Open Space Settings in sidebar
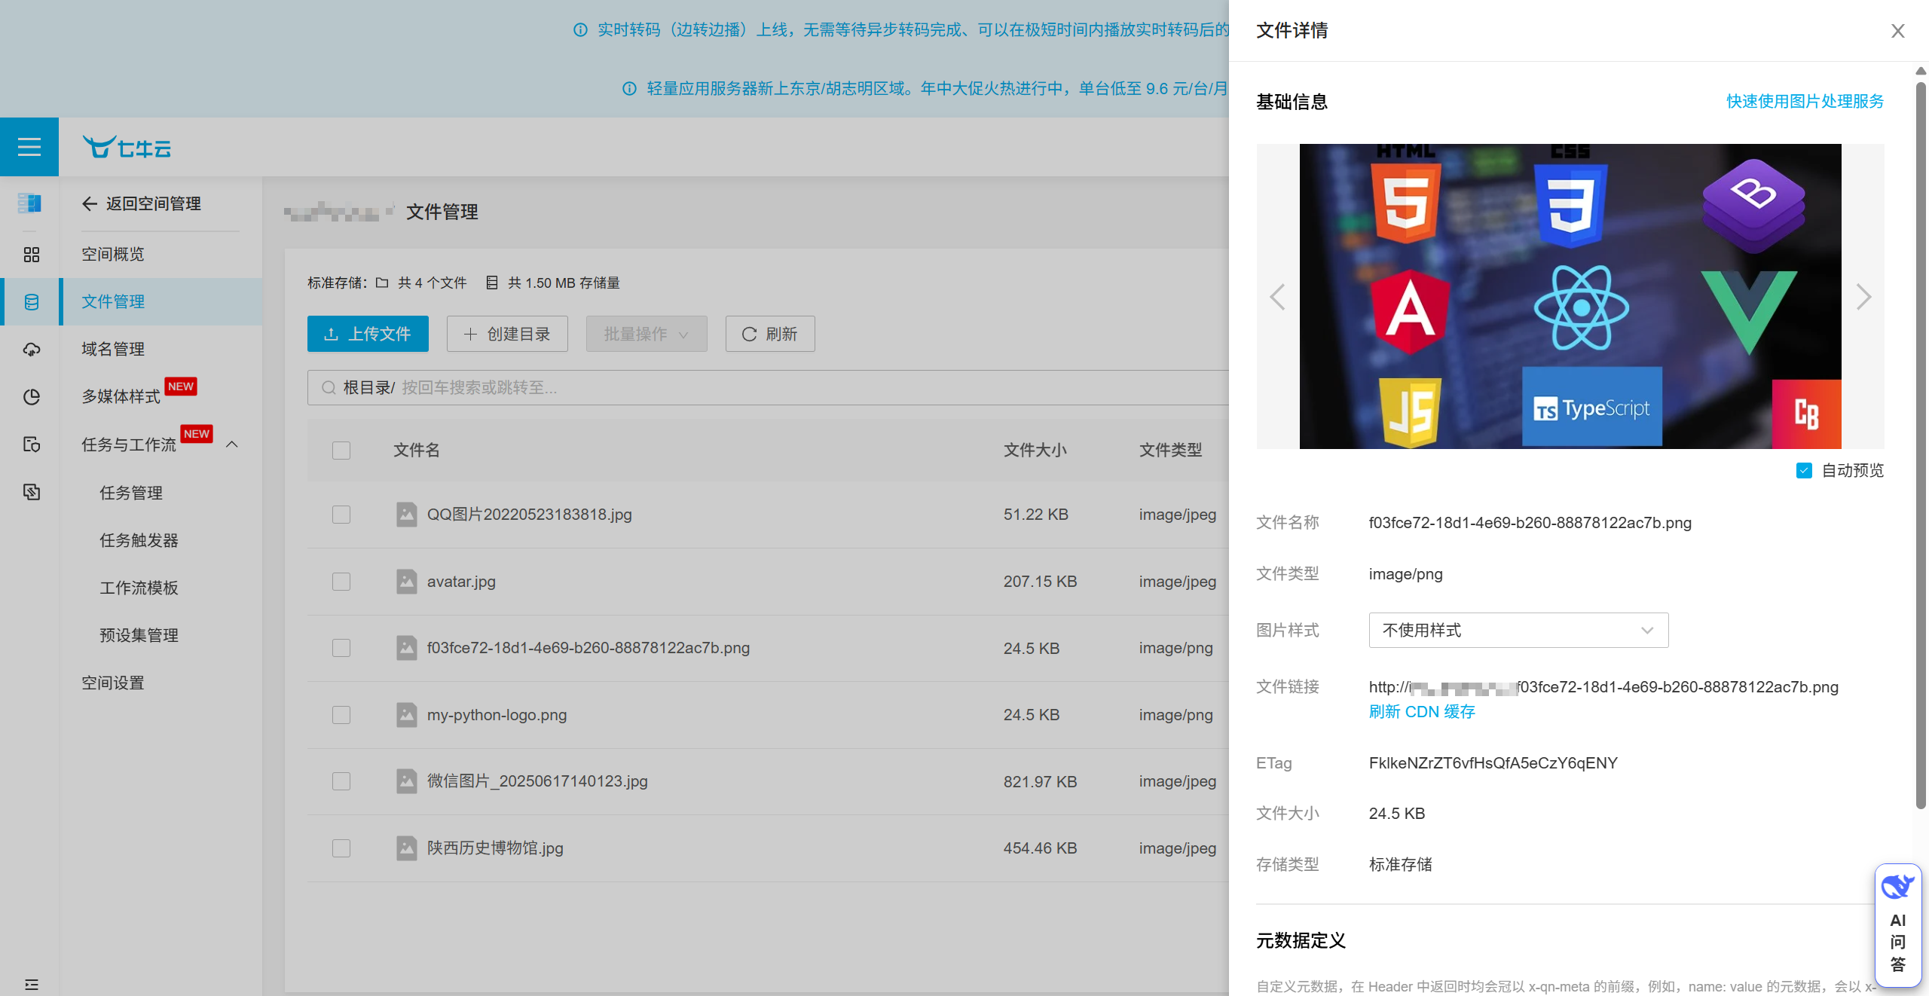 tap(113, 683)
